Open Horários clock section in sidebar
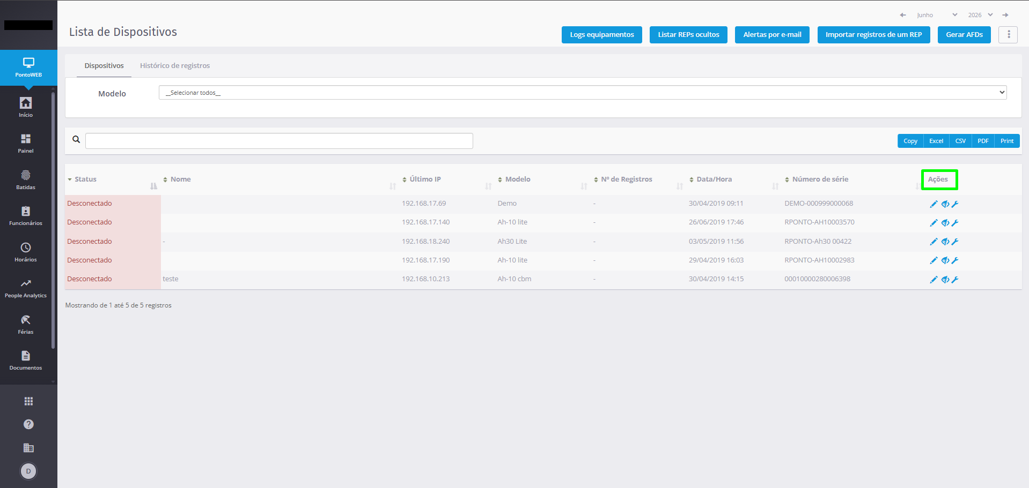 [x=26, y=252]
